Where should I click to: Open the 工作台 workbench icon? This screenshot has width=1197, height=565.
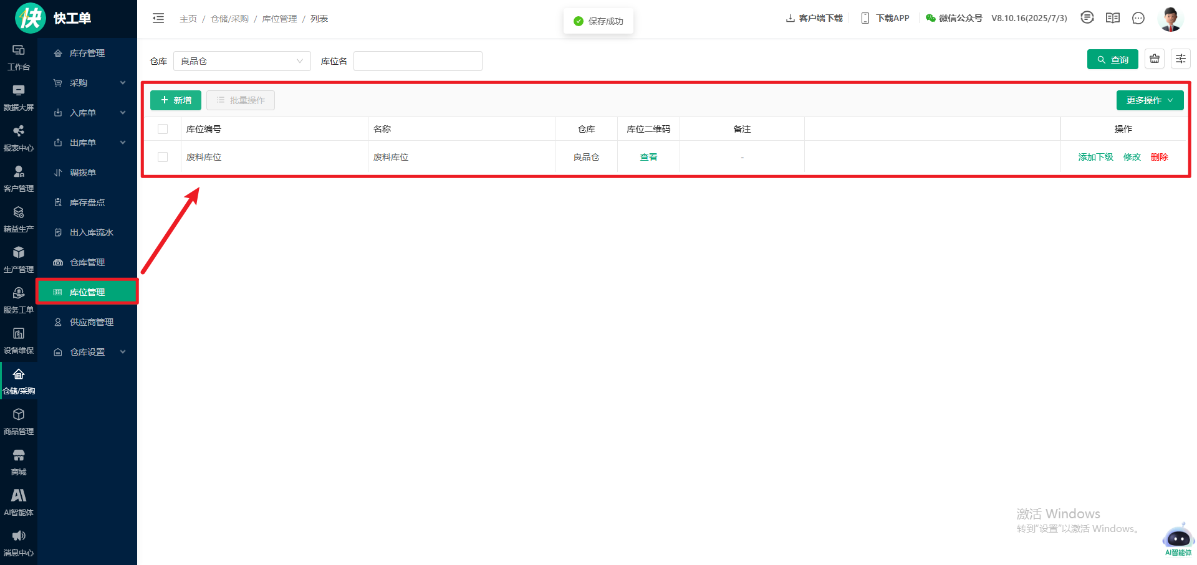(x=19, y=57)
